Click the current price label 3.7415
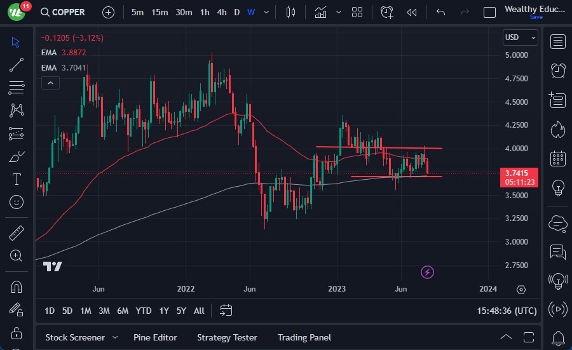 pos(520,173)
